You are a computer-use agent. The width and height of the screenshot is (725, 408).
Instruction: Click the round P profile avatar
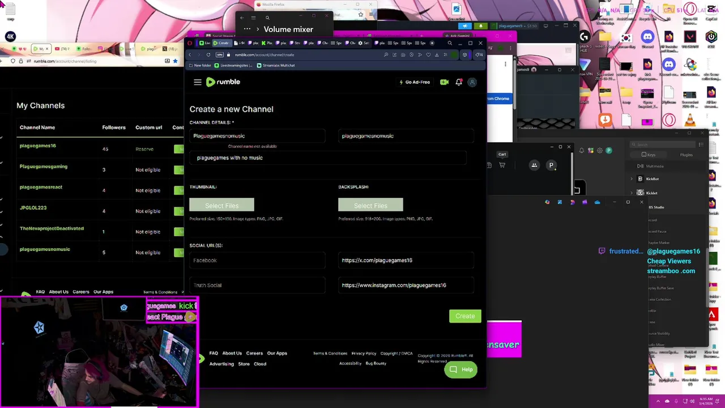[x=551, y=165]
